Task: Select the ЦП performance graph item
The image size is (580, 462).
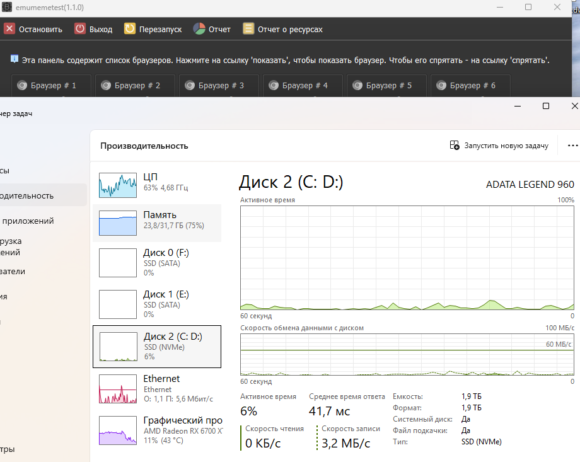Action: pos(157,182)
